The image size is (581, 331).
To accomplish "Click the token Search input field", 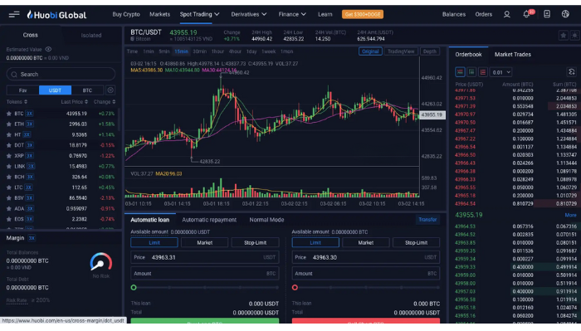I will point(61,75).
